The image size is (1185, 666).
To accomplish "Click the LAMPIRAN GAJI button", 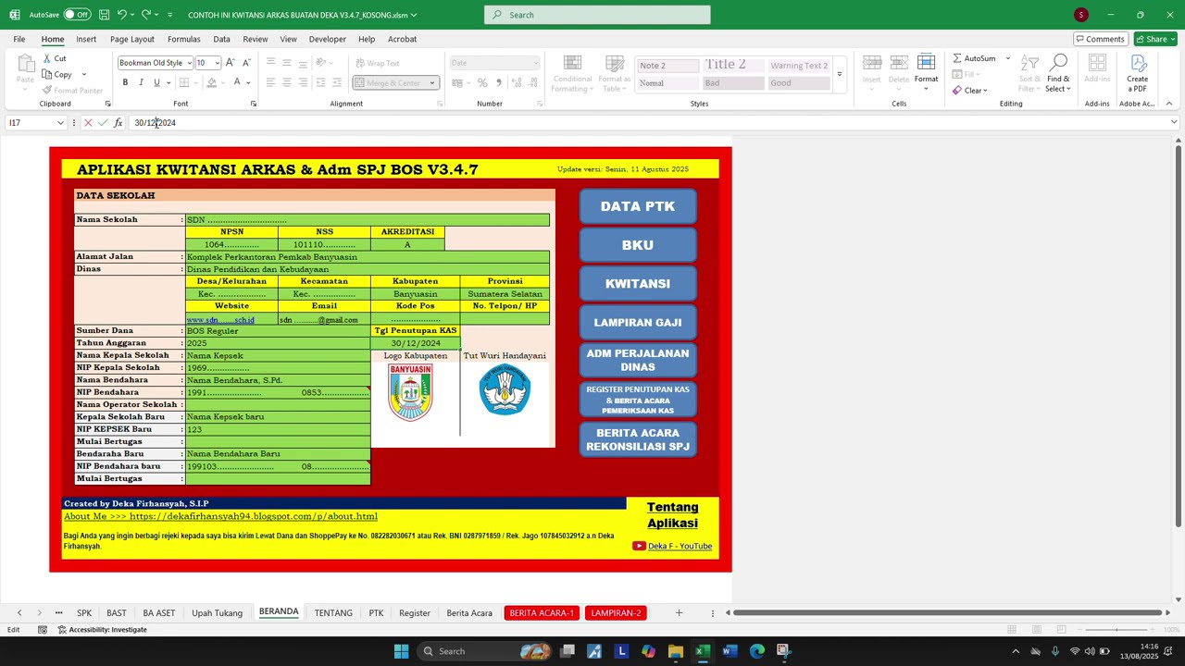I will tap(638, 323).
